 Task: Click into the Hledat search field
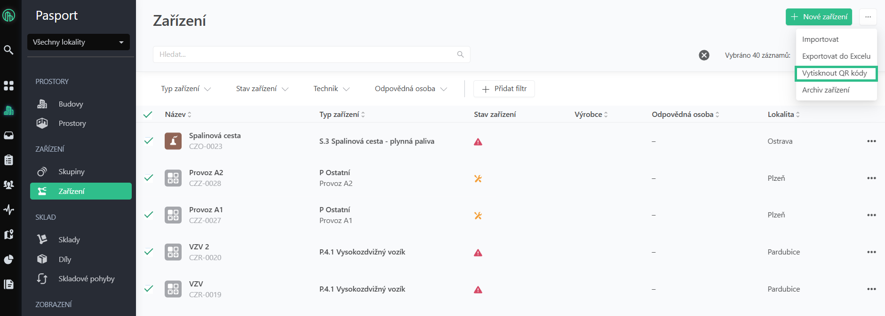click(306, 54)
